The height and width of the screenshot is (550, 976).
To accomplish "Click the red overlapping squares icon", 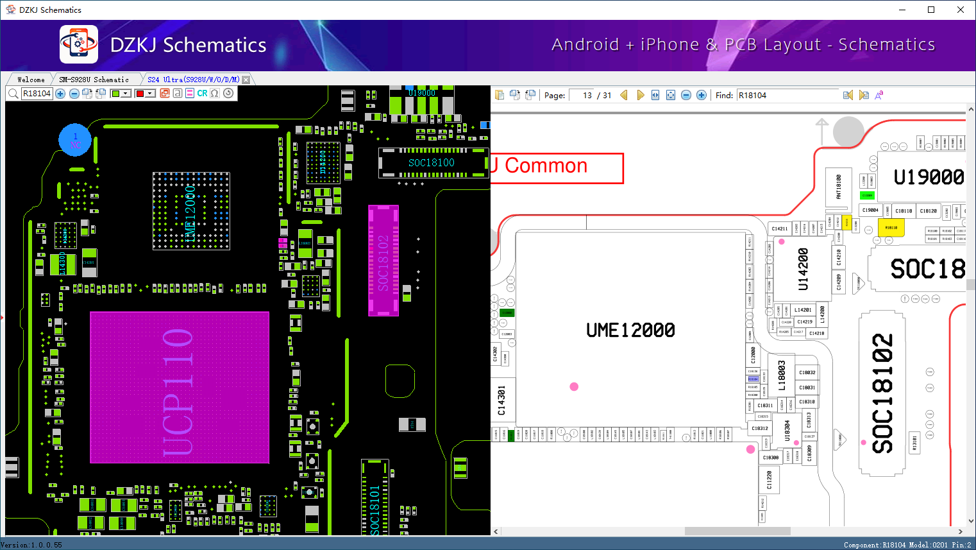I will pos(165,94).
